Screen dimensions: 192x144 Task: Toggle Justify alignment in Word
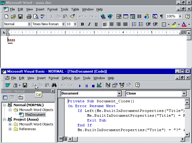125,24
